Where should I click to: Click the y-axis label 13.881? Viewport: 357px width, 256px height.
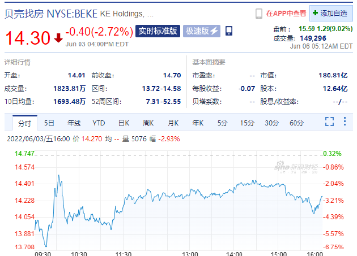[24, 234]
